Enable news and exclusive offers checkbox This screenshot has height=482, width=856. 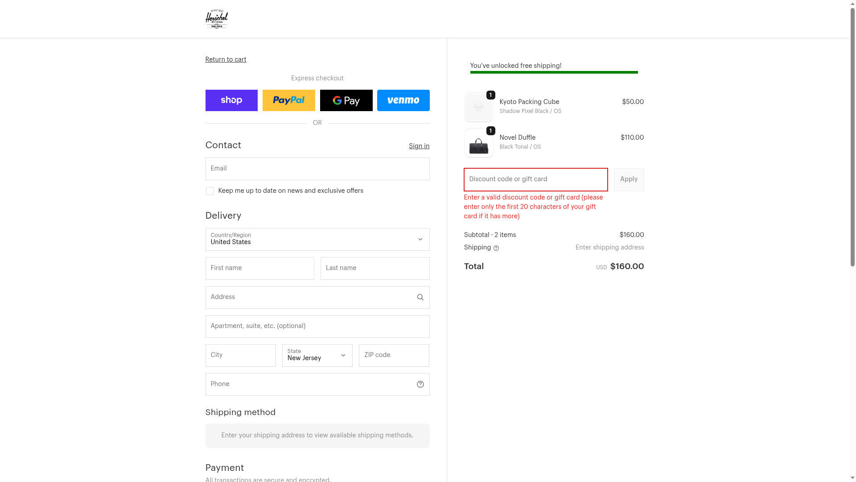pyautogui.click(x=210, y=191)
